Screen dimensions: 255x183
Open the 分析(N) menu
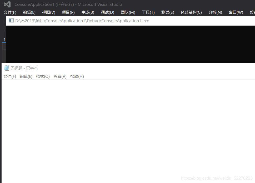(215, 12)
